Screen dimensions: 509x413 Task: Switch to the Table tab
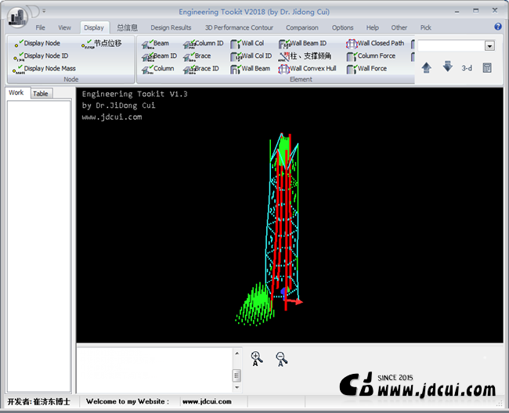pyautogui.click(x=40, y=94)
